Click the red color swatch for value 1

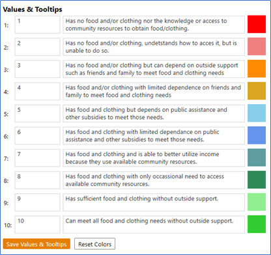(257, 24)
